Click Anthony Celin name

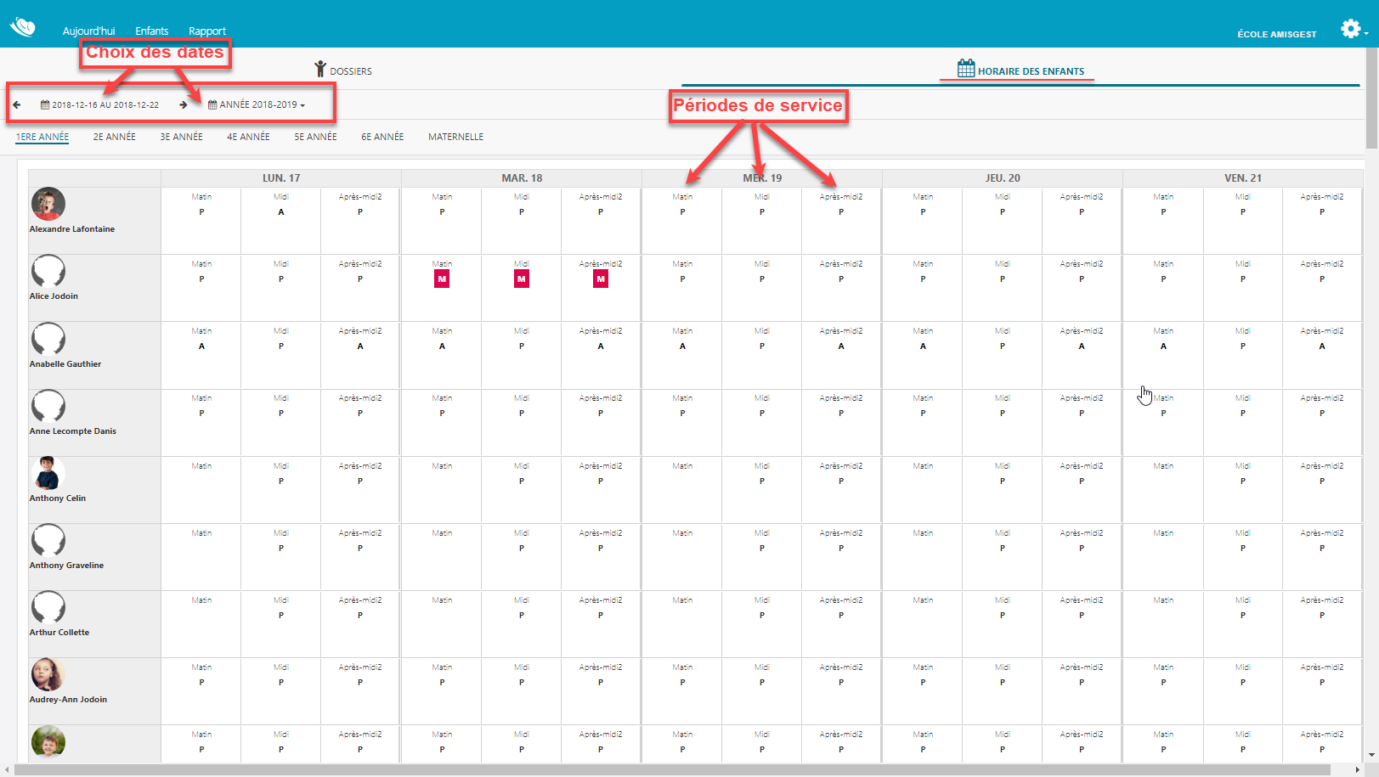coord(58,498)
